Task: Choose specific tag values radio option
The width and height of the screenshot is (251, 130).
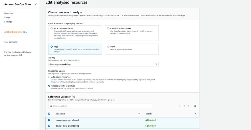Action: 49,86
